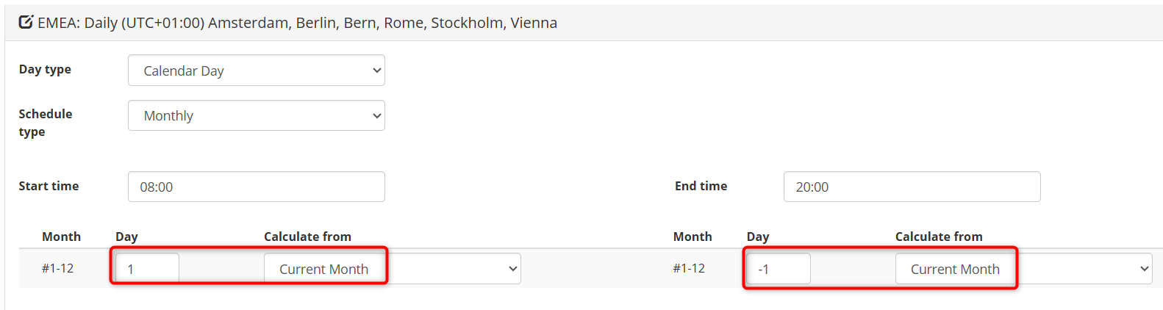The image size is (1163, 310).
Task: Click the edit icon beside EMEA title
Action: pos(26,22)
